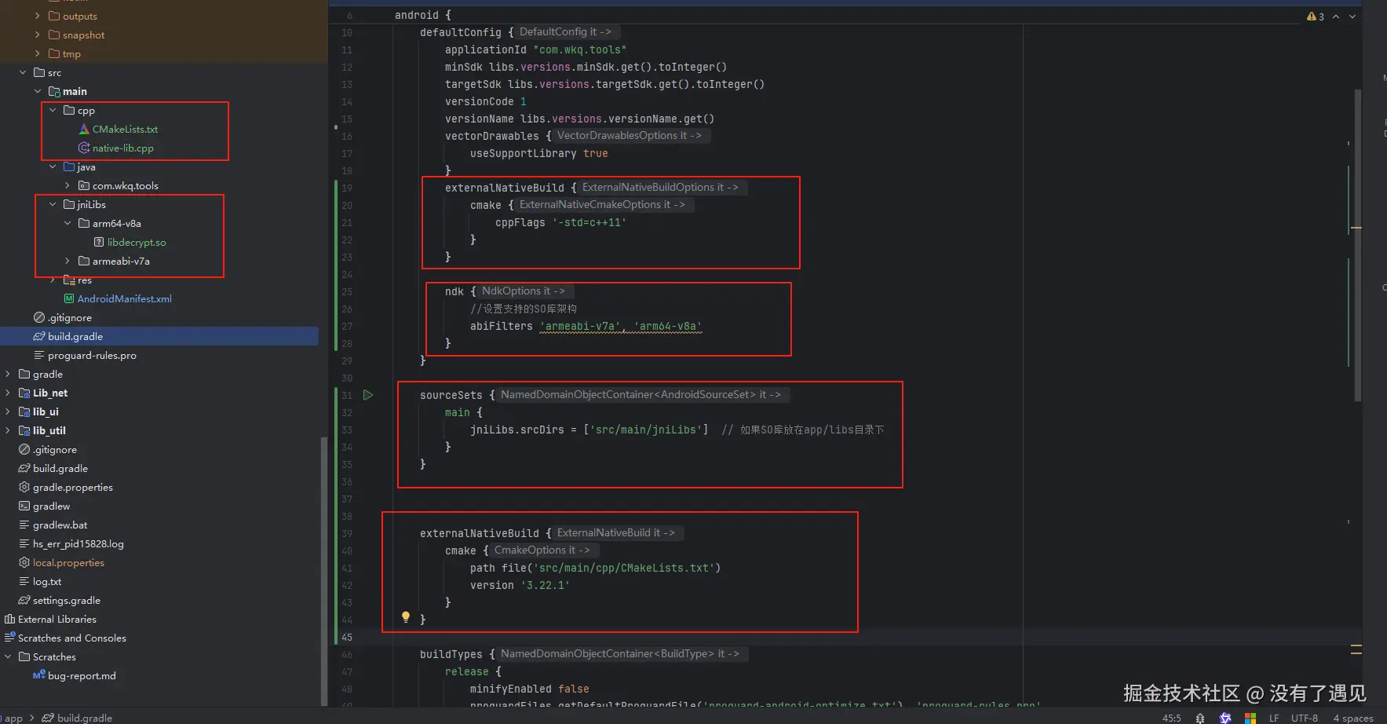Image resolution: width=1387 pixels, height=724 pixels.
Task: Click the gradlew.bat file icon
Action: (x=24, y=525)
